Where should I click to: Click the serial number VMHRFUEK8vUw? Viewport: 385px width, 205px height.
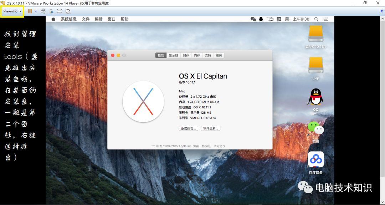(203, 118)
